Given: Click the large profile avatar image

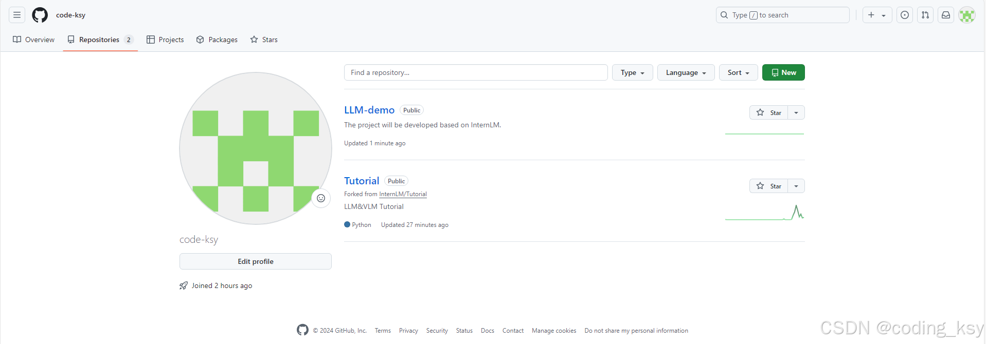Looking at the screenshot, I should 256,148.
